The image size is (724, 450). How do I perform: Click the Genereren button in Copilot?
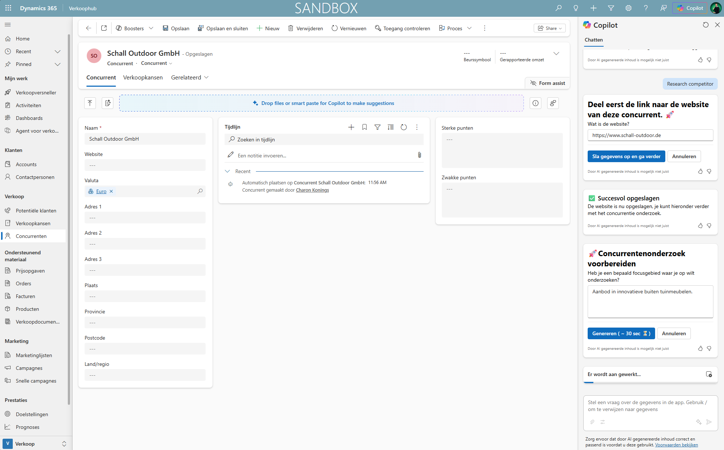(x=621, y=333)
